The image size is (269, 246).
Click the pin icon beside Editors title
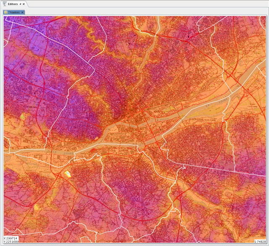point(20,3)
